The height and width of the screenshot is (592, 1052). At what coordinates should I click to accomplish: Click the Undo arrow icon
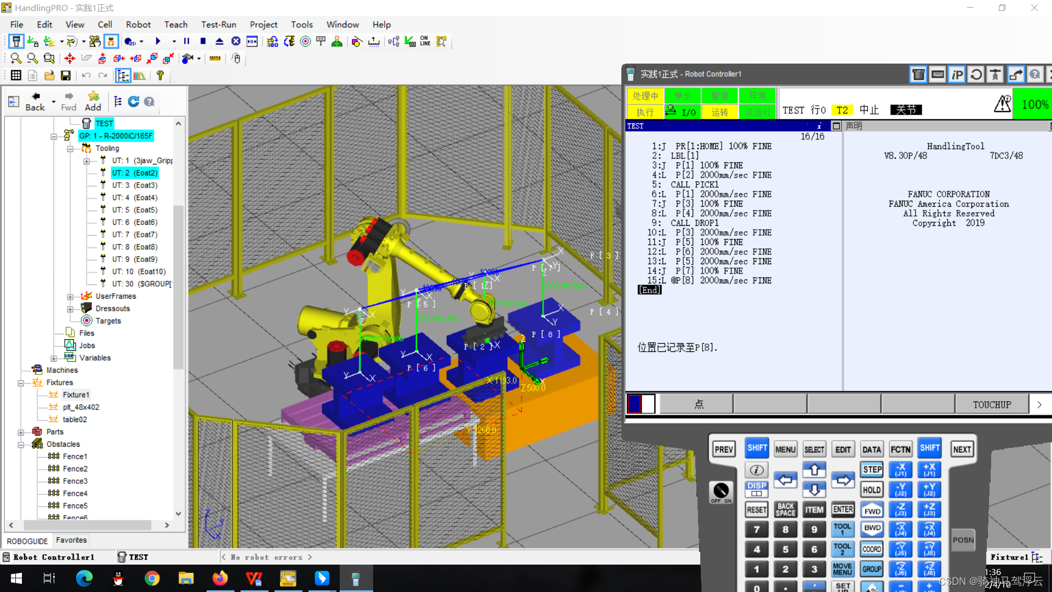[86, 76]
